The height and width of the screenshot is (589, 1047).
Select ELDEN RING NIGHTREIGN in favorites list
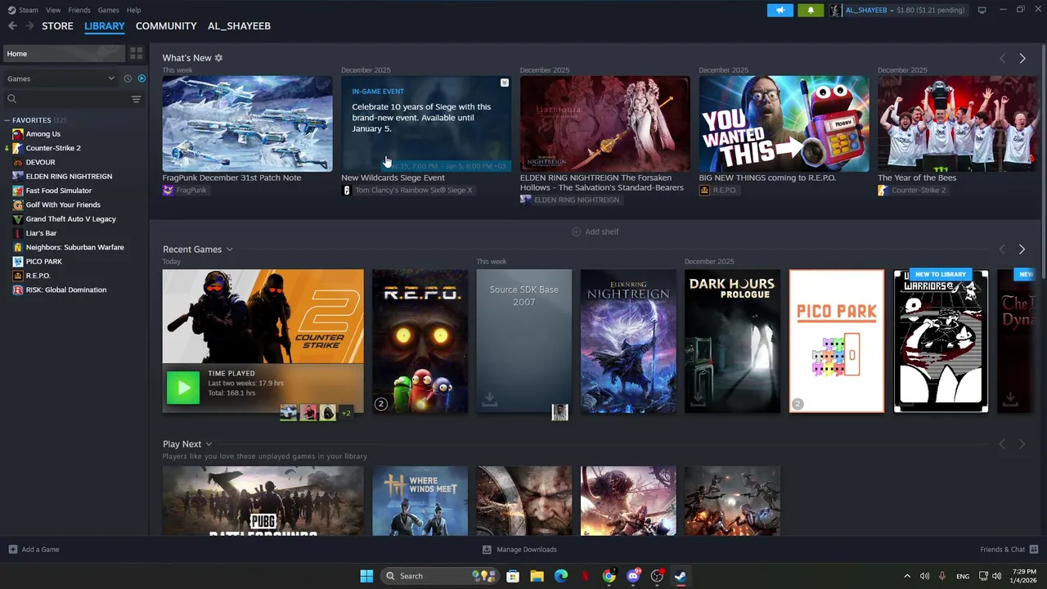click(x=69, y=177)
